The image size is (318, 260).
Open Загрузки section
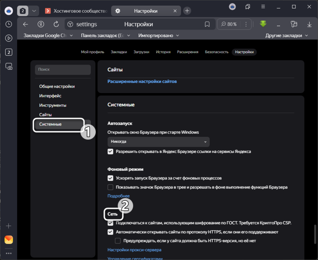pos(141,52)
